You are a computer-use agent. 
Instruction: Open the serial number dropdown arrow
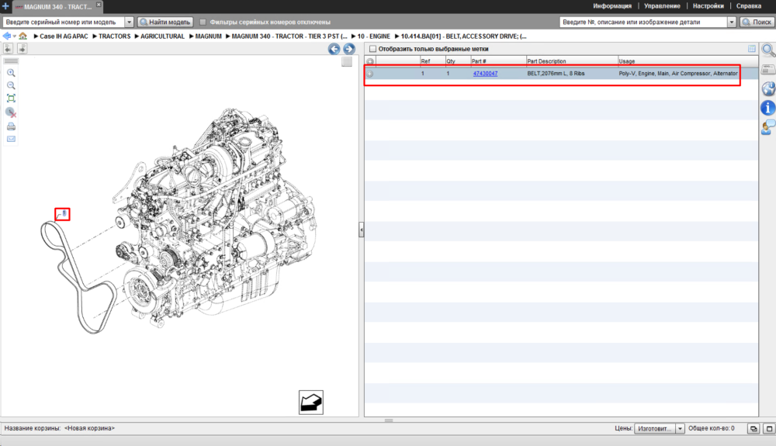click(x=129, y=22)
